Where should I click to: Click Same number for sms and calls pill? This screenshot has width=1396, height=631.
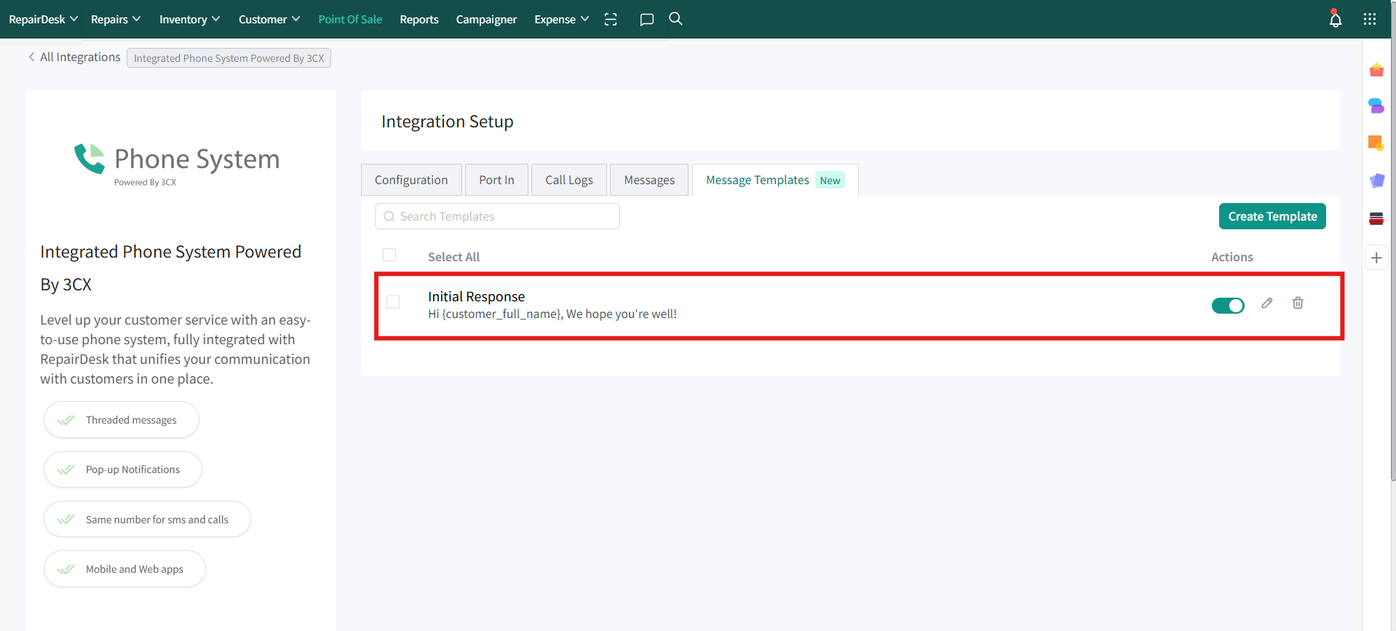[x=147, y=519]
